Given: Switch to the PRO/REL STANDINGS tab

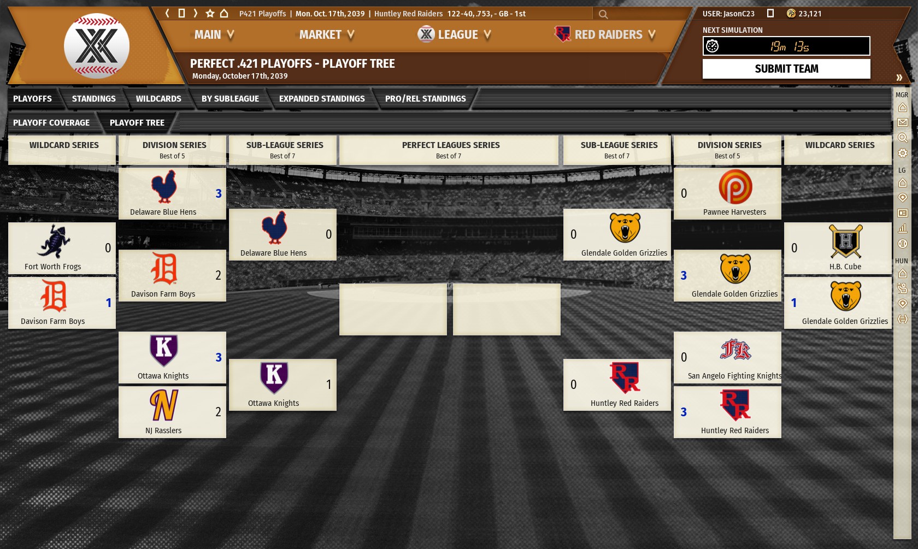Looking at the screenshot, I should [426, 99].
